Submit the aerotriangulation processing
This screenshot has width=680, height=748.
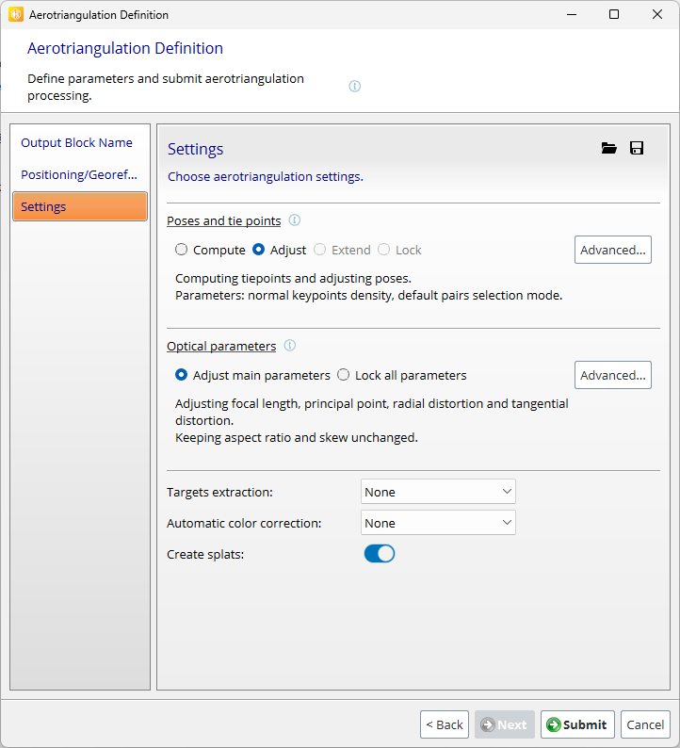click(x=577, y=724)
